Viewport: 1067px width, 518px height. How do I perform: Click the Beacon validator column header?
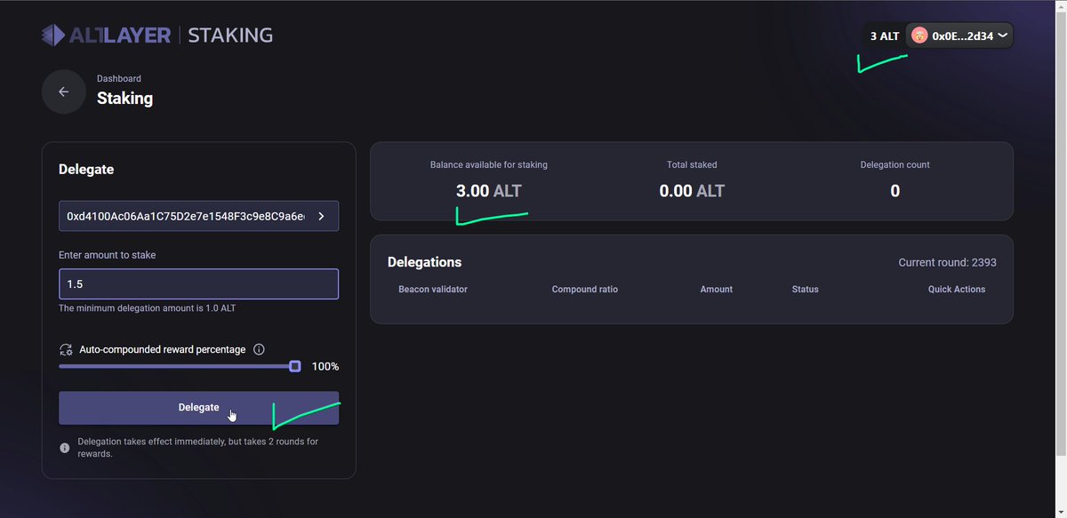(x=433, y=290)
